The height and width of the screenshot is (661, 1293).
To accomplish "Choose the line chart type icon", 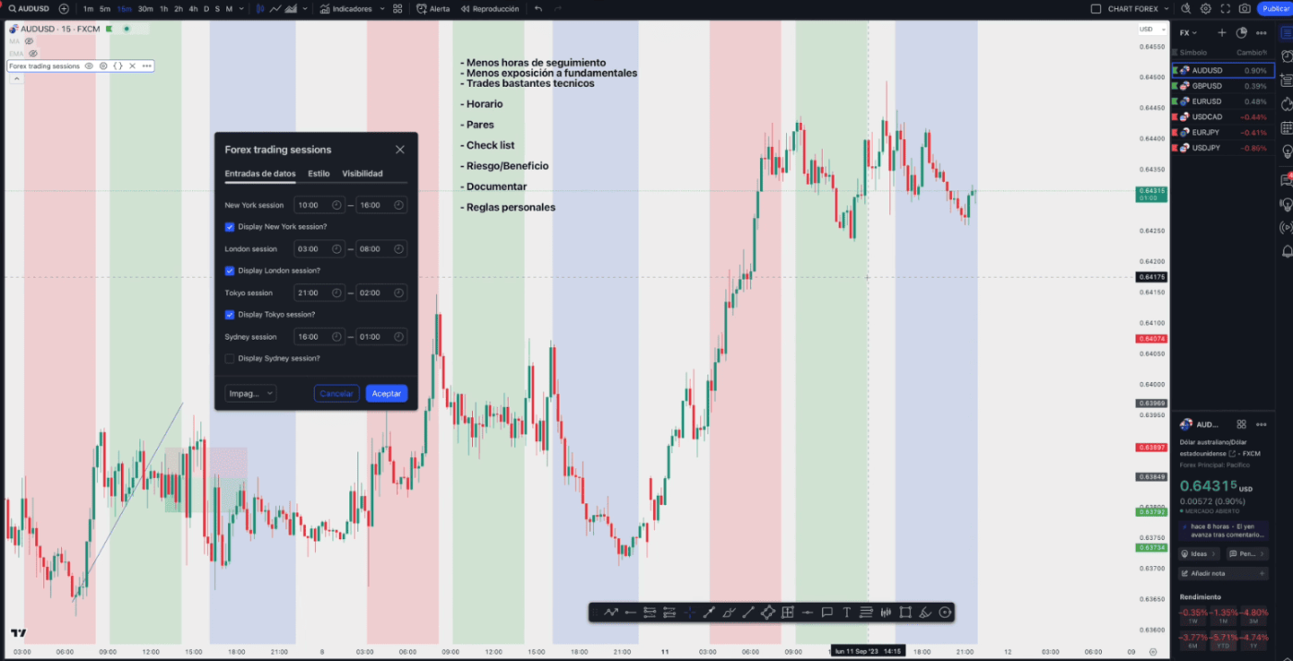I will tap(275, 8).
